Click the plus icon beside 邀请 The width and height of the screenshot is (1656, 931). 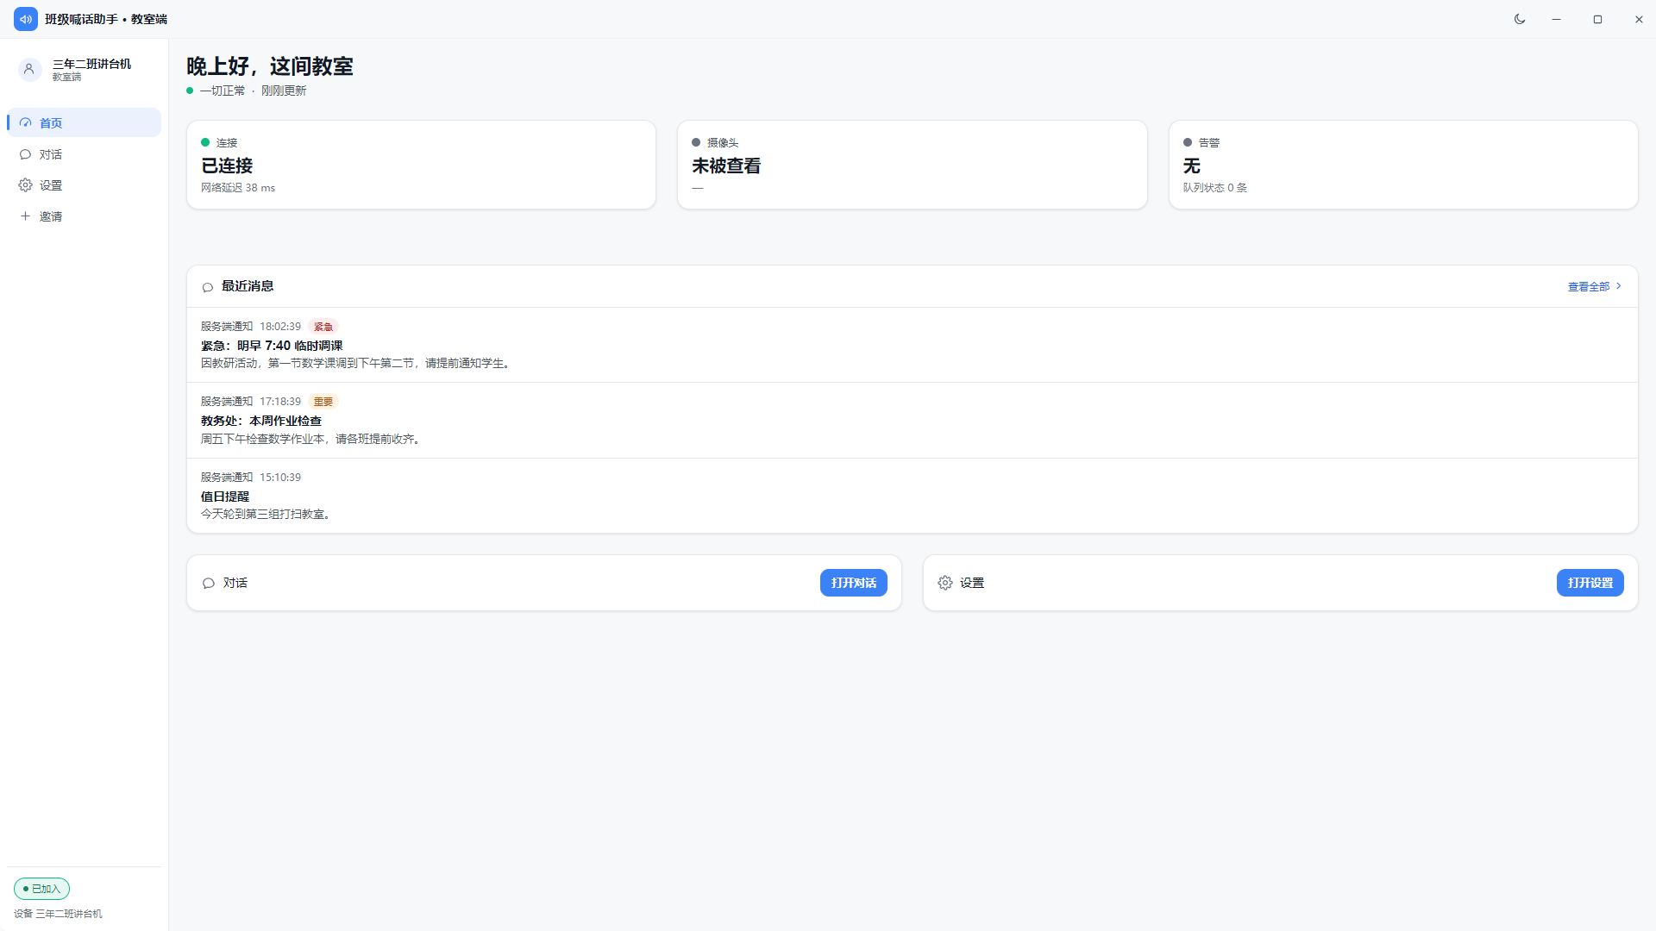pyautogui.click(x=26, y=216)
